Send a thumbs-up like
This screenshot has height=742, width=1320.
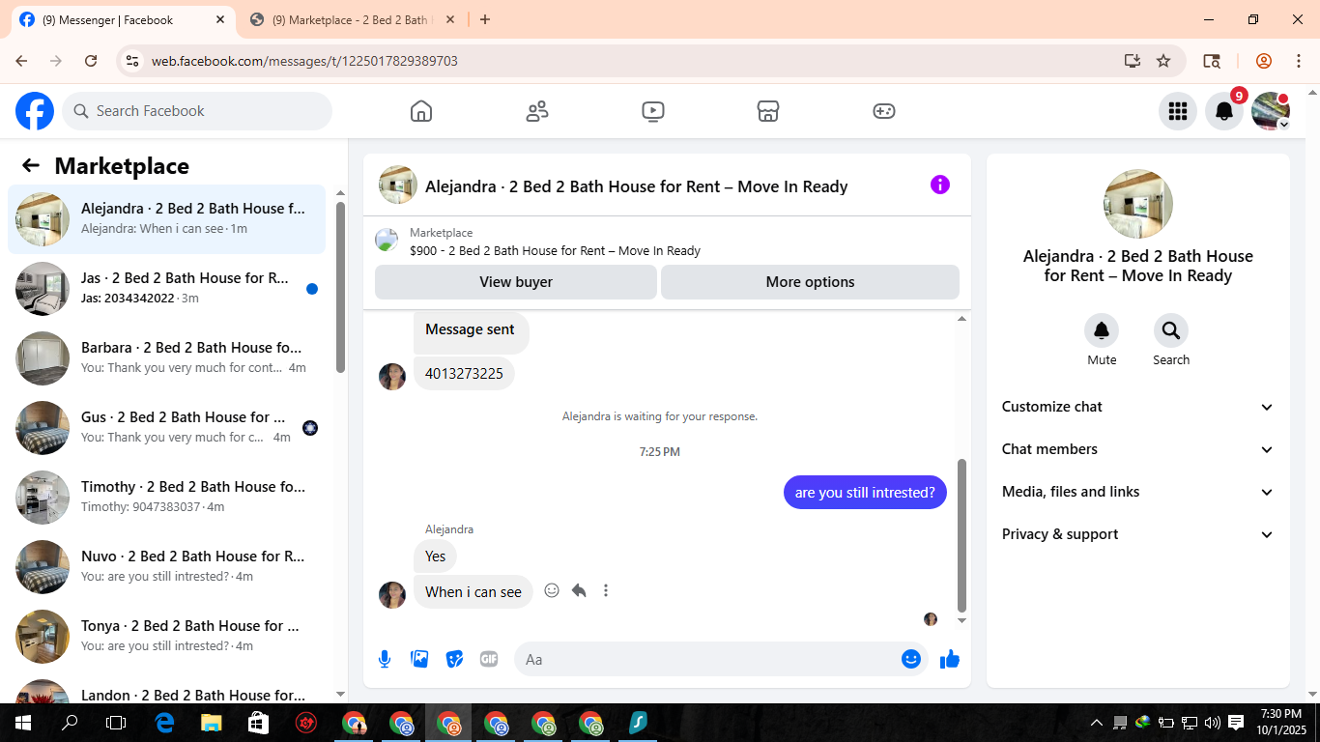[950, 659]
